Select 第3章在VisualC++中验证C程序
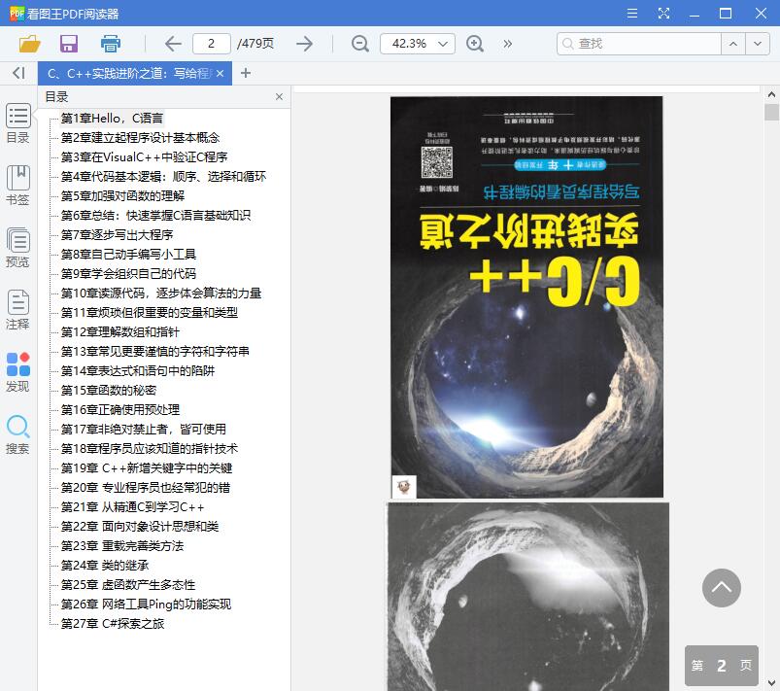Viewport: 780px width, 691px height. 145,156
